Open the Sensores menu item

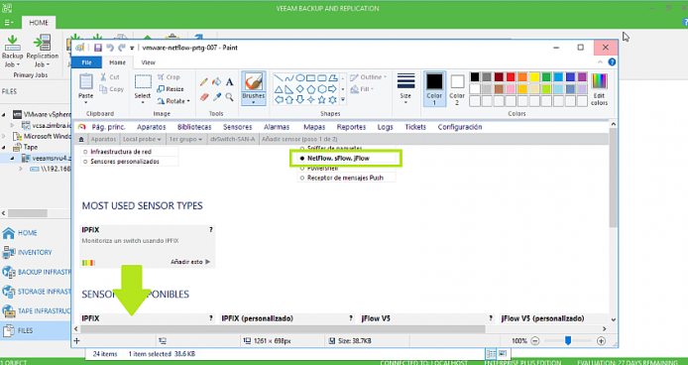[237, 127]
